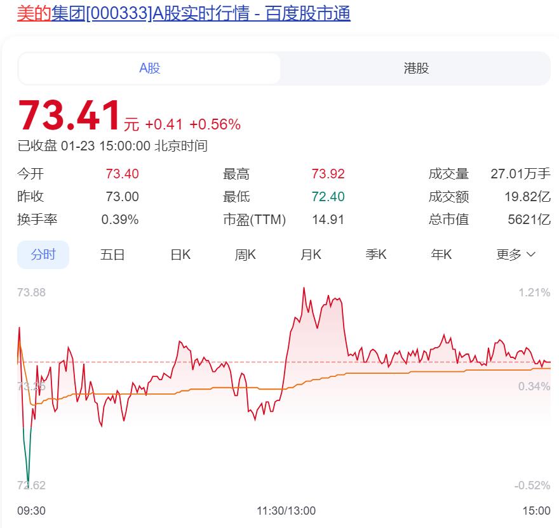Click the 已收盘 01-23 15:00:00 timestamp
This screenshot has height=528, width=559.
[112, 146]
